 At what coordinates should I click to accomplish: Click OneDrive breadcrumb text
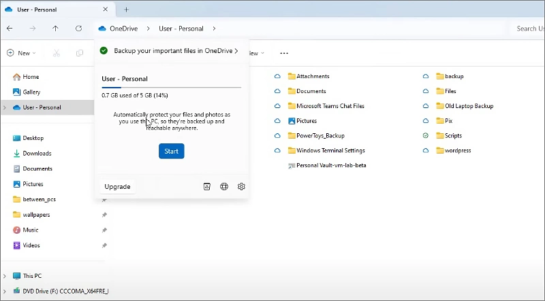click(x=124, y=29)
